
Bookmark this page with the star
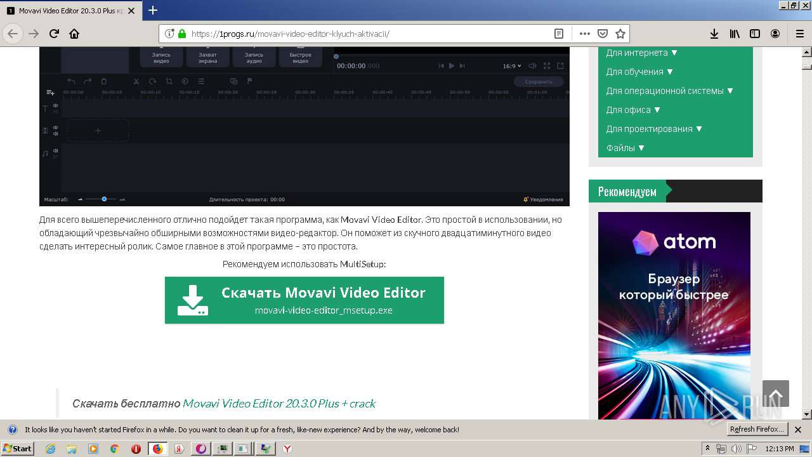620,34
